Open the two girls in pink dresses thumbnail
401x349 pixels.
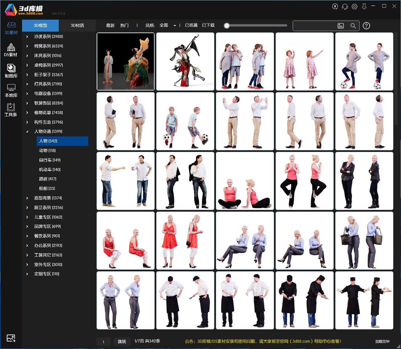305,62
